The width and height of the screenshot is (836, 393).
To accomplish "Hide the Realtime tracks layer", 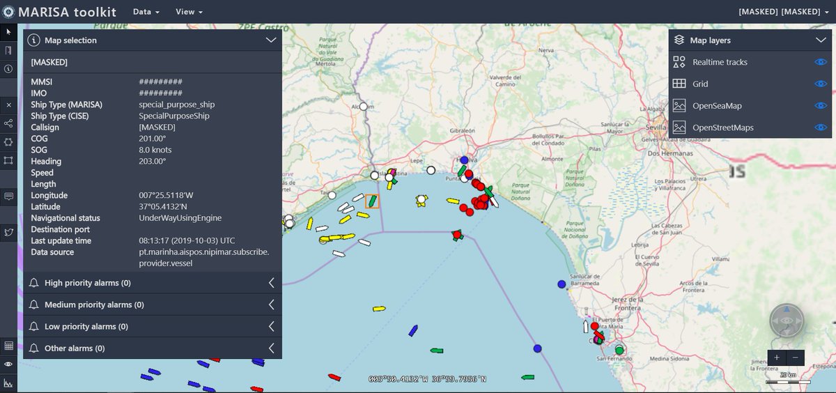I will 821,62.
